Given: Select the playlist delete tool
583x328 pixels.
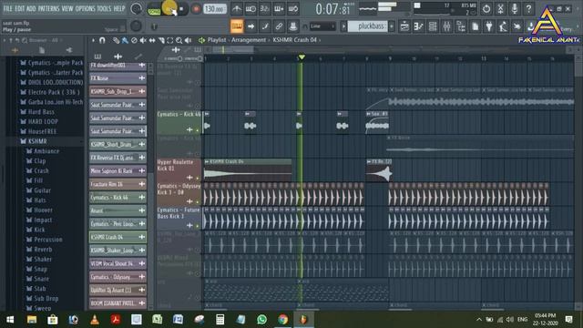Looking at the screenshot, I should tap(134, 40).
